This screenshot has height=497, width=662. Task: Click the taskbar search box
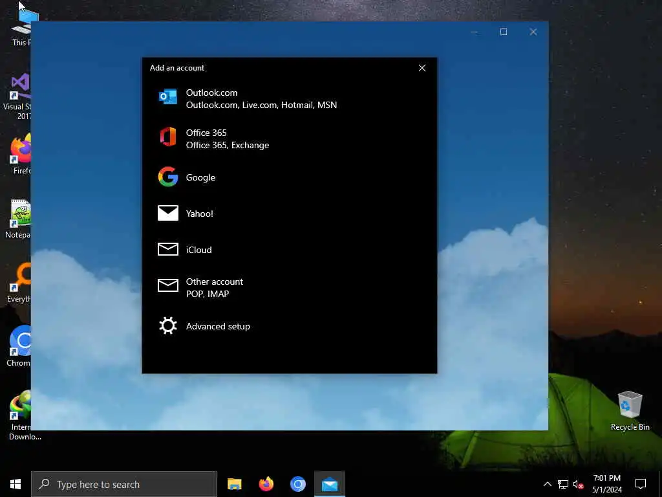pyautogui.click(x=124, y=484)
